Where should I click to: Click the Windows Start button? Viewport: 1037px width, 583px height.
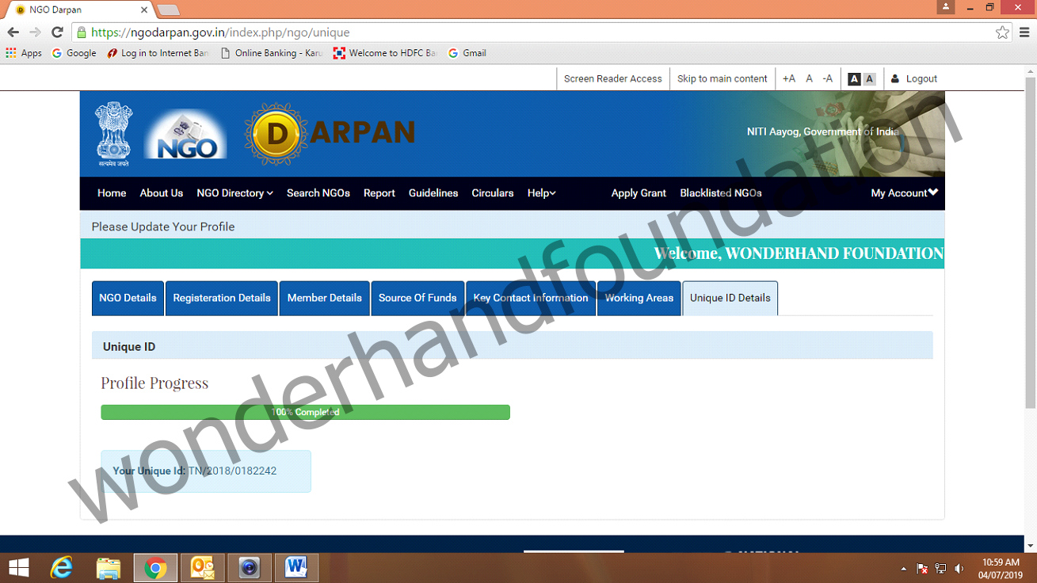coord(18,567)
